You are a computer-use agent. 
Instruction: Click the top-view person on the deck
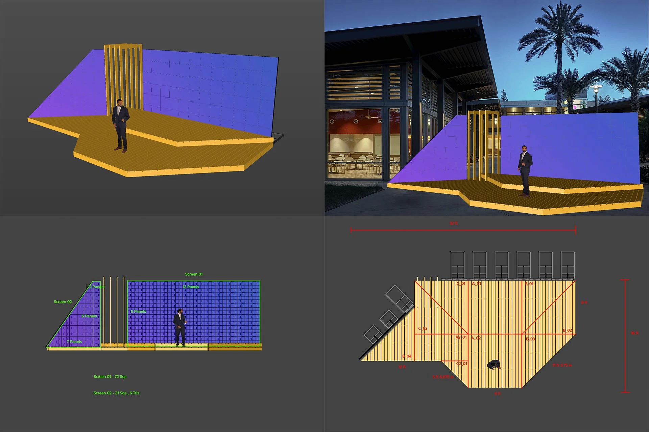[494, 365]
